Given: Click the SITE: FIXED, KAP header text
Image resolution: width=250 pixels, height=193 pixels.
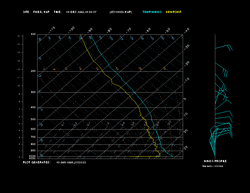Looking at the screenshot, I should [x=36, y=12].
